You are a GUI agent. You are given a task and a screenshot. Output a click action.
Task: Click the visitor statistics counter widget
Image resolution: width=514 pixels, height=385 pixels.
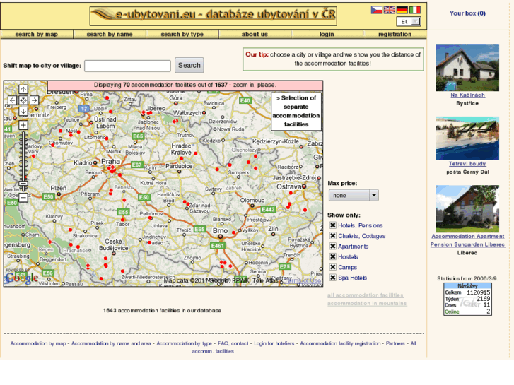pyautogui.click(x=467, y=299)
